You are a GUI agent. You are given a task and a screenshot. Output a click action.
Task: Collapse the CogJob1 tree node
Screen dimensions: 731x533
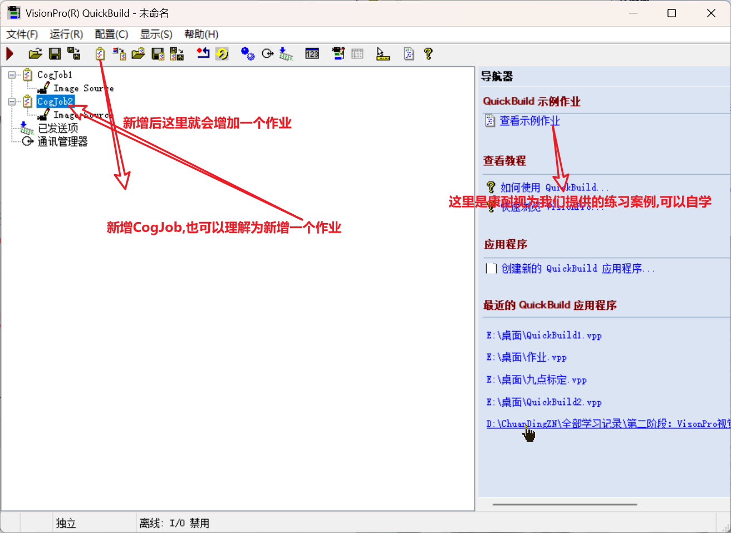[x=12, y=75]
